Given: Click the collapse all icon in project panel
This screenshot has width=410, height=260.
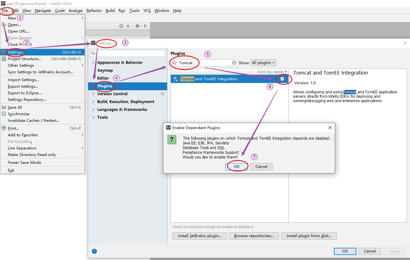Looking at the screenshot, I should pyautogui.click(x=128, y=26).
